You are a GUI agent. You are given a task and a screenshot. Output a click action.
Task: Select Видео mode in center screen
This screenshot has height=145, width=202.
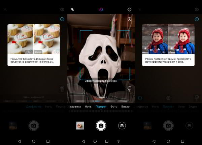pos(125,106)
